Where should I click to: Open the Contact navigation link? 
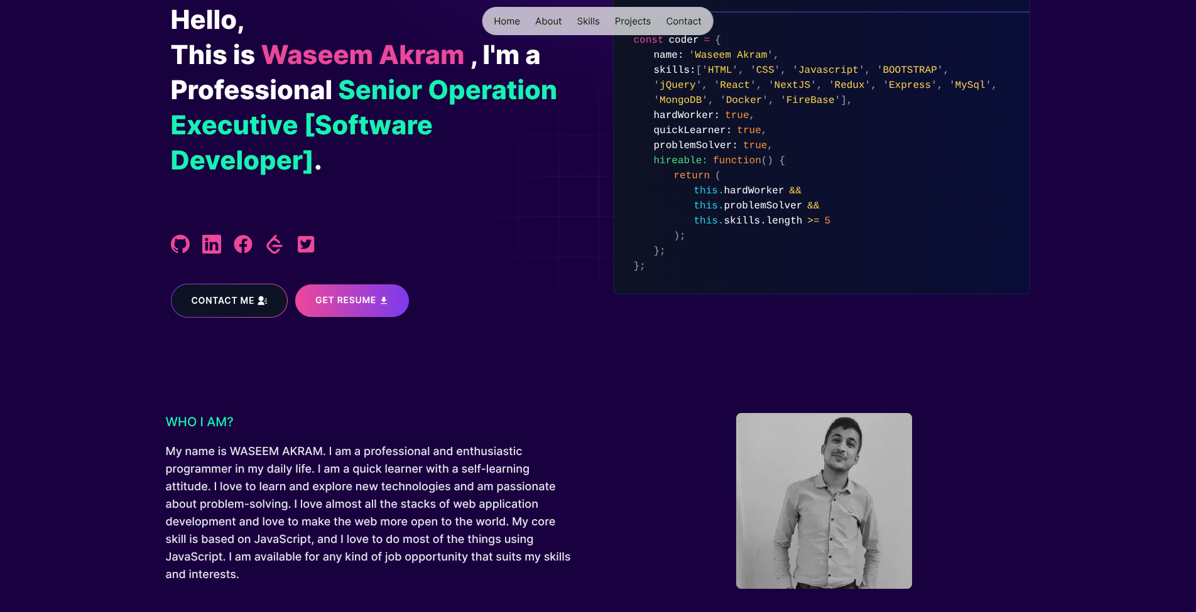tap(683, 21)
